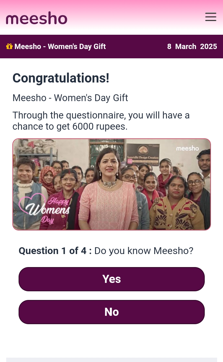223x362 pixels.
Task: Click the yellow gift box icon
Action: click(9, 47)
